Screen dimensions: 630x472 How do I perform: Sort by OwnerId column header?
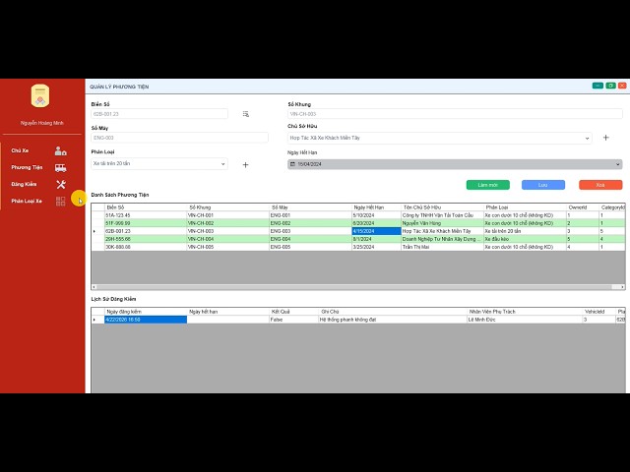(x=583, y=207)
